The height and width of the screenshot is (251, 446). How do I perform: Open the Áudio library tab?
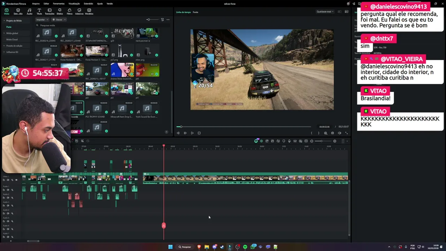tap(29, 12)
